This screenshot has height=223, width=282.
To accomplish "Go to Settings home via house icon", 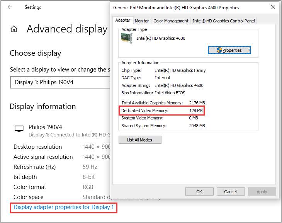I will (x=14, y=29).
